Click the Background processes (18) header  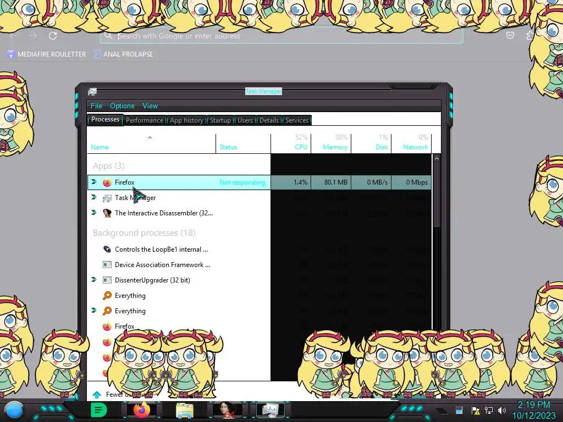pos(145,233)
